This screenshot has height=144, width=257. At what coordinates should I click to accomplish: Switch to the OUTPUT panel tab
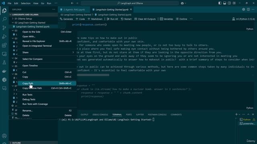tap(84, 115)
